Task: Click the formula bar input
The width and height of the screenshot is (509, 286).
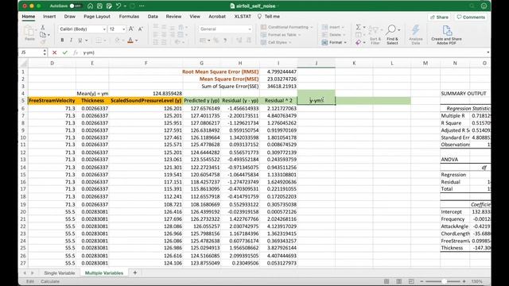Action: 282,52
